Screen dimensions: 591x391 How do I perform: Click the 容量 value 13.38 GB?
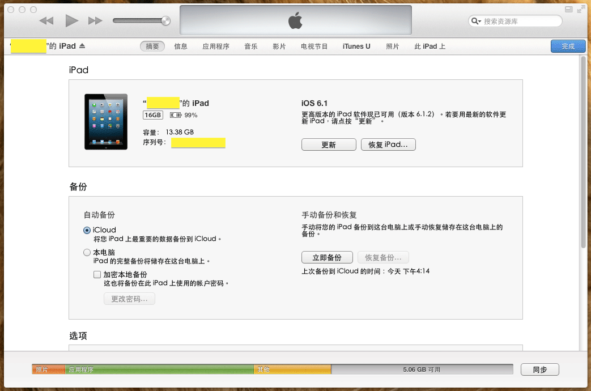click(x=180, y=132)
